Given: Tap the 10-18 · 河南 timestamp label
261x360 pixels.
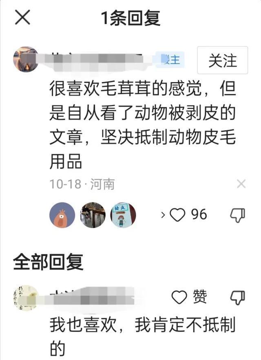Looking at the screenshot, I should (x=82, y=184).
